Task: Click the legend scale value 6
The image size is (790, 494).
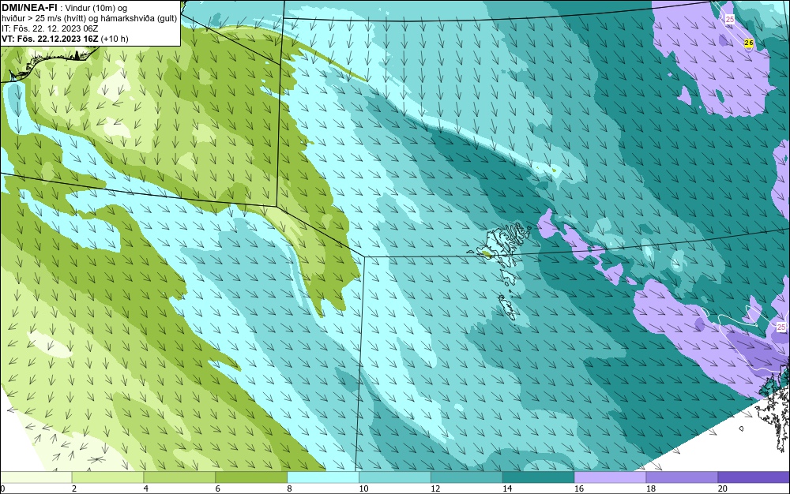Action: [x=218, y=488]
